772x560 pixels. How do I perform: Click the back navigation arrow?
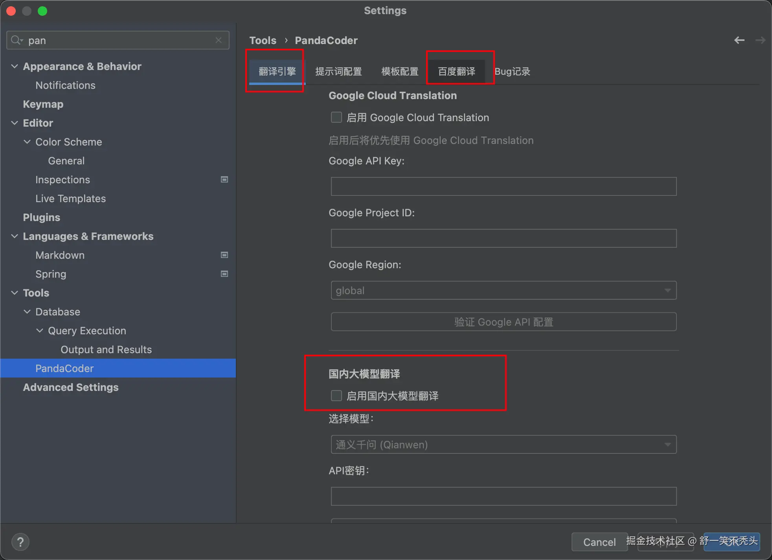pyautogui.click(x=739, y=40)
